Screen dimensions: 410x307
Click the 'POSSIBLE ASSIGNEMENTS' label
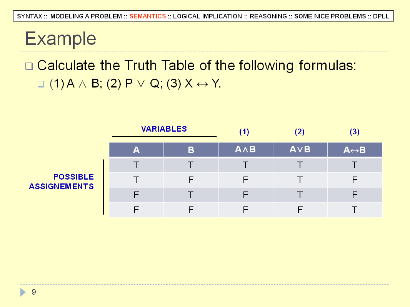61,182
